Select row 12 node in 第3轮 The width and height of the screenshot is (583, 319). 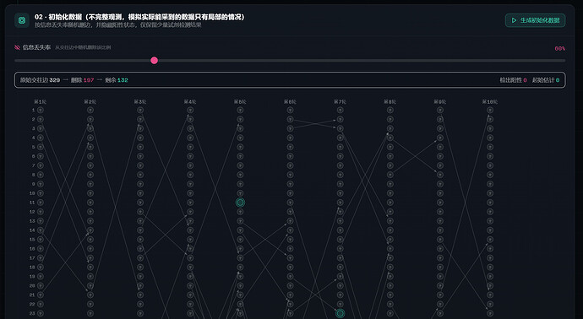pos(140,212)
